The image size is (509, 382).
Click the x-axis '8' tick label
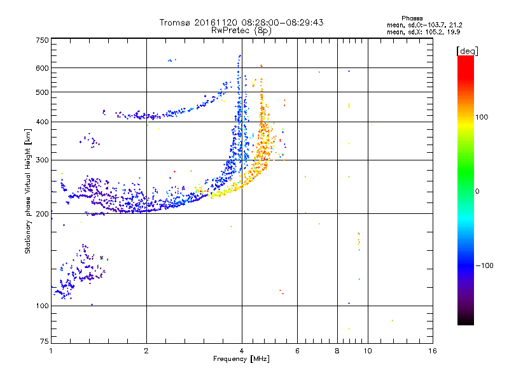point(337,351)
